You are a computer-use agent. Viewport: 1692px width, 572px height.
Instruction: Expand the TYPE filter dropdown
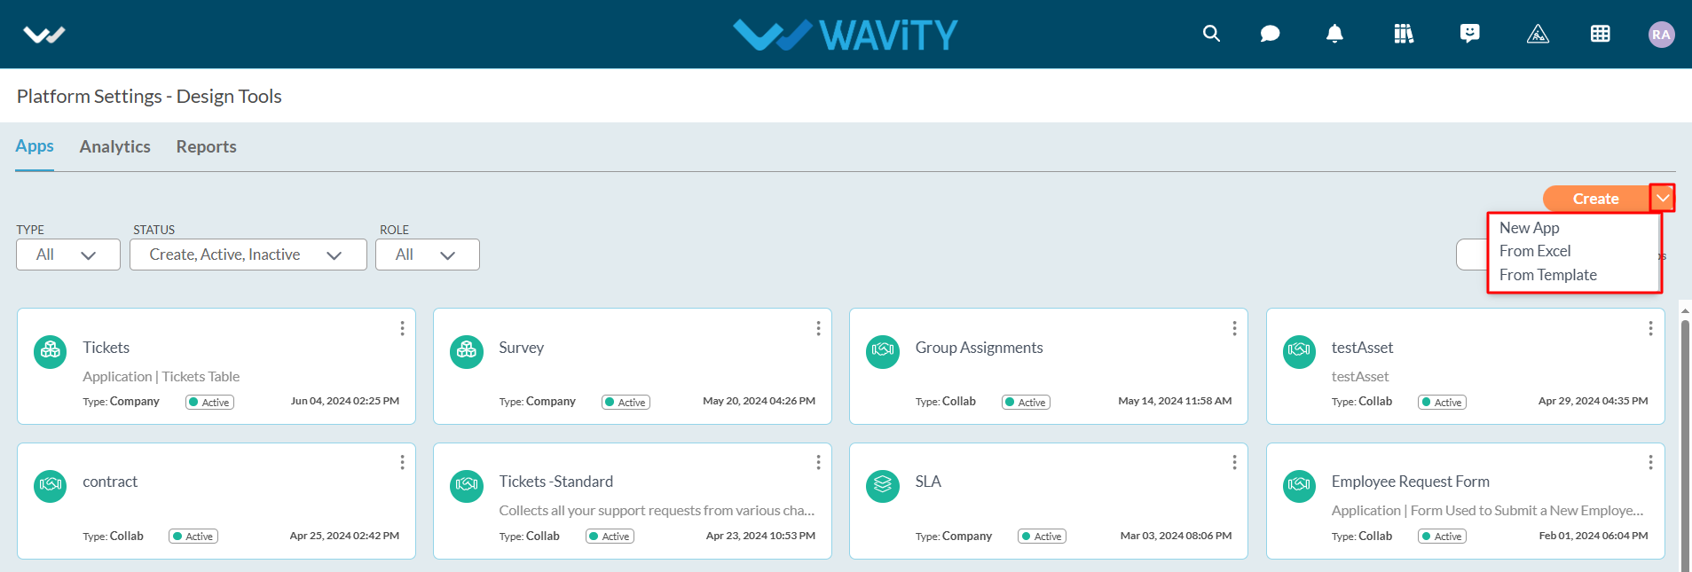pos(68,255)
